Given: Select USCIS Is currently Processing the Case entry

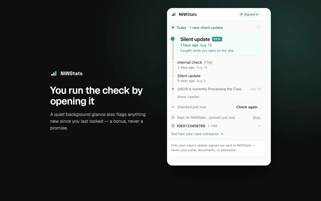Looking at the screenshot, I should [x=209, y=89].
